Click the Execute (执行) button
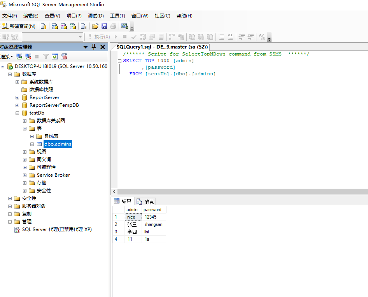368x297 pixels. (99, 37)
